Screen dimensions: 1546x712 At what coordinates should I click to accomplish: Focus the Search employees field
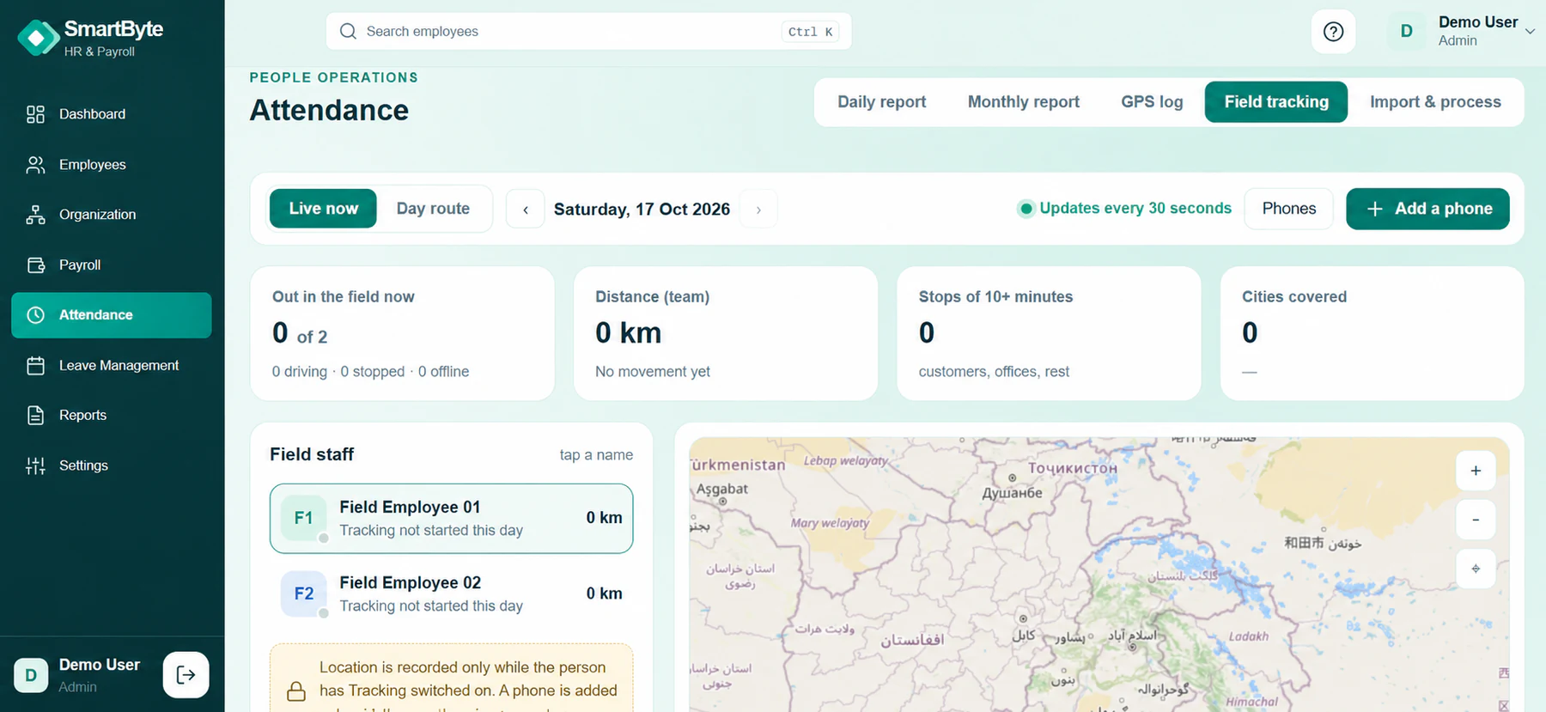[x=588, y=32]
